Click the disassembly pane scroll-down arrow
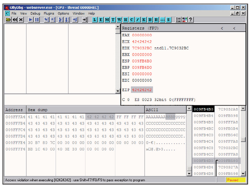Viewport: 250px width, 187px height. coord(117,91)
